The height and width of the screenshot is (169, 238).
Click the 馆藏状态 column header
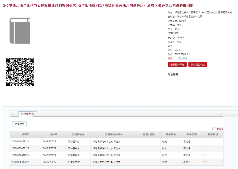click(x=171, y=134)
